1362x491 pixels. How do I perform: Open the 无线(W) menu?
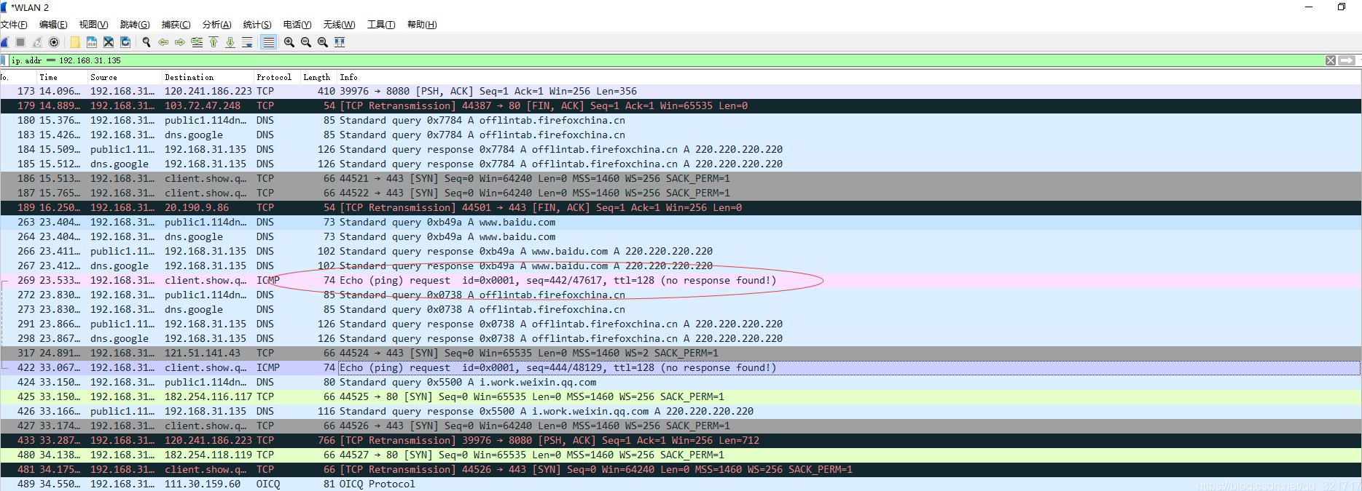[x=339, y=25]
